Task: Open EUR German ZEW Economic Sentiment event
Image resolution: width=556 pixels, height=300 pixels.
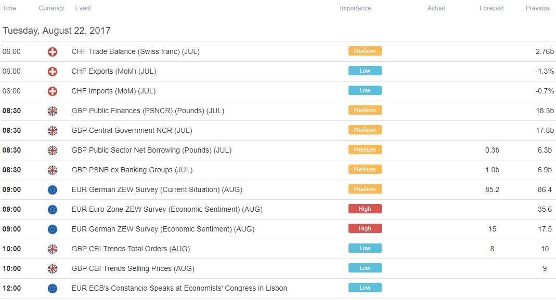Action: (x=163, y=229)
